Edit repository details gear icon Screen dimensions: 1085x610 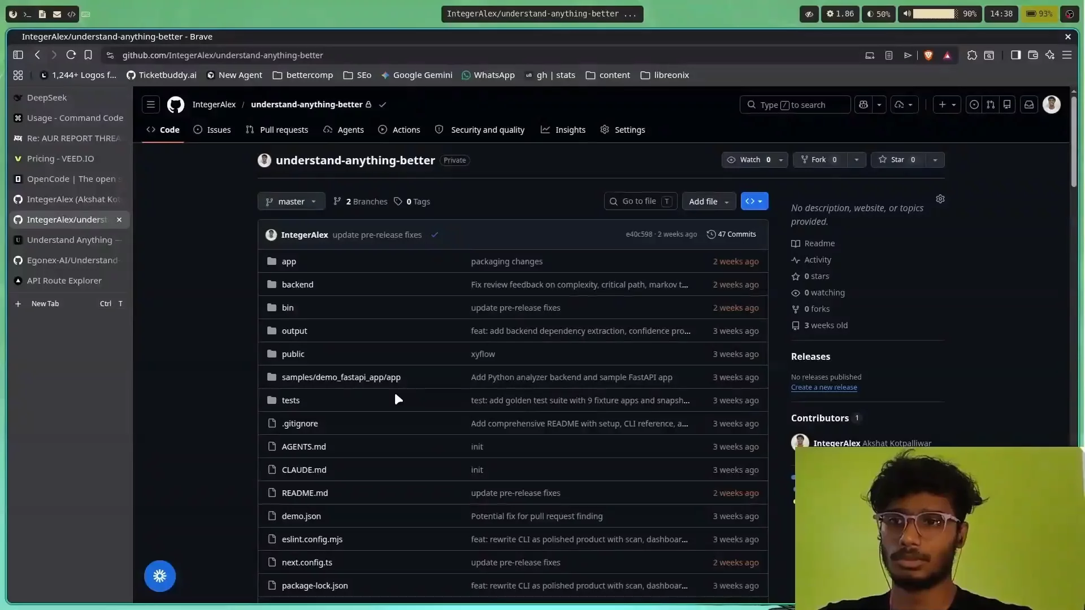coord(940,199)
